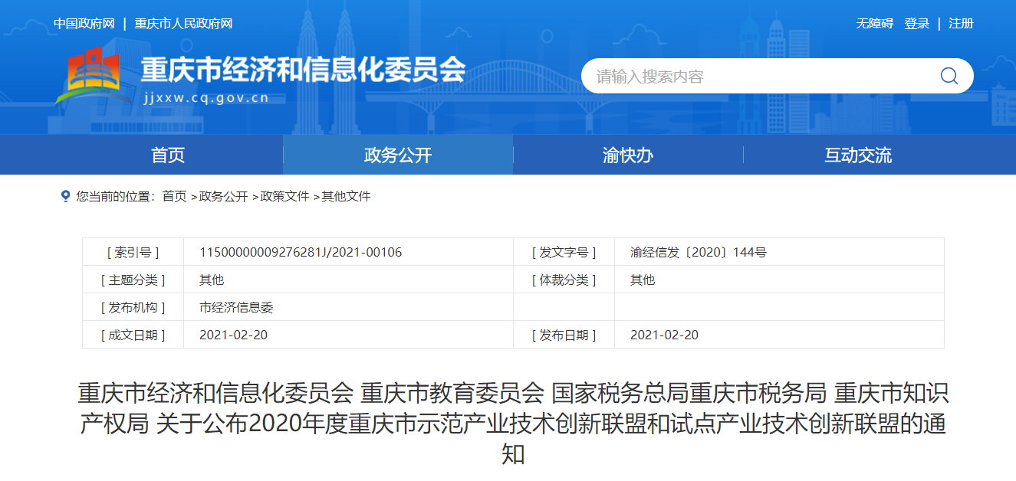The width and height of the screenshot is (1016, 481).
Task: Open the 渝快办 navigation tab
Action: coord(627,155)
